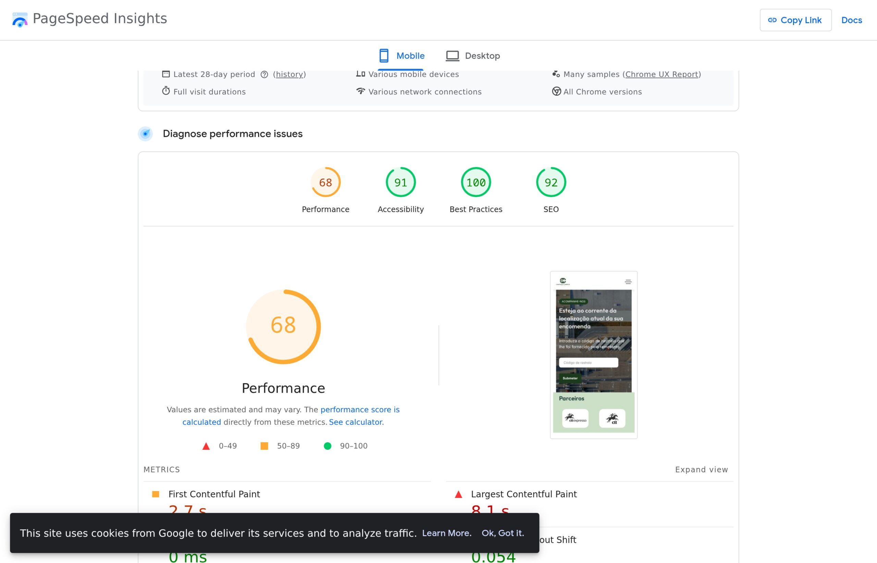Open the Docs link
This screenshot has height=563, width=877.
(851, 20)
